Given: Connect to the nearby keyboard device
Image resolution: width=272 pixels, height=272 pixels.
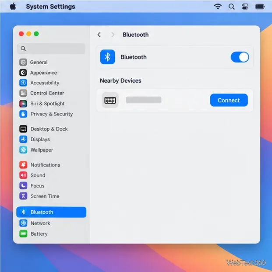Looking at the screenshot, I should pyautogui.click(x=229, y=100).
